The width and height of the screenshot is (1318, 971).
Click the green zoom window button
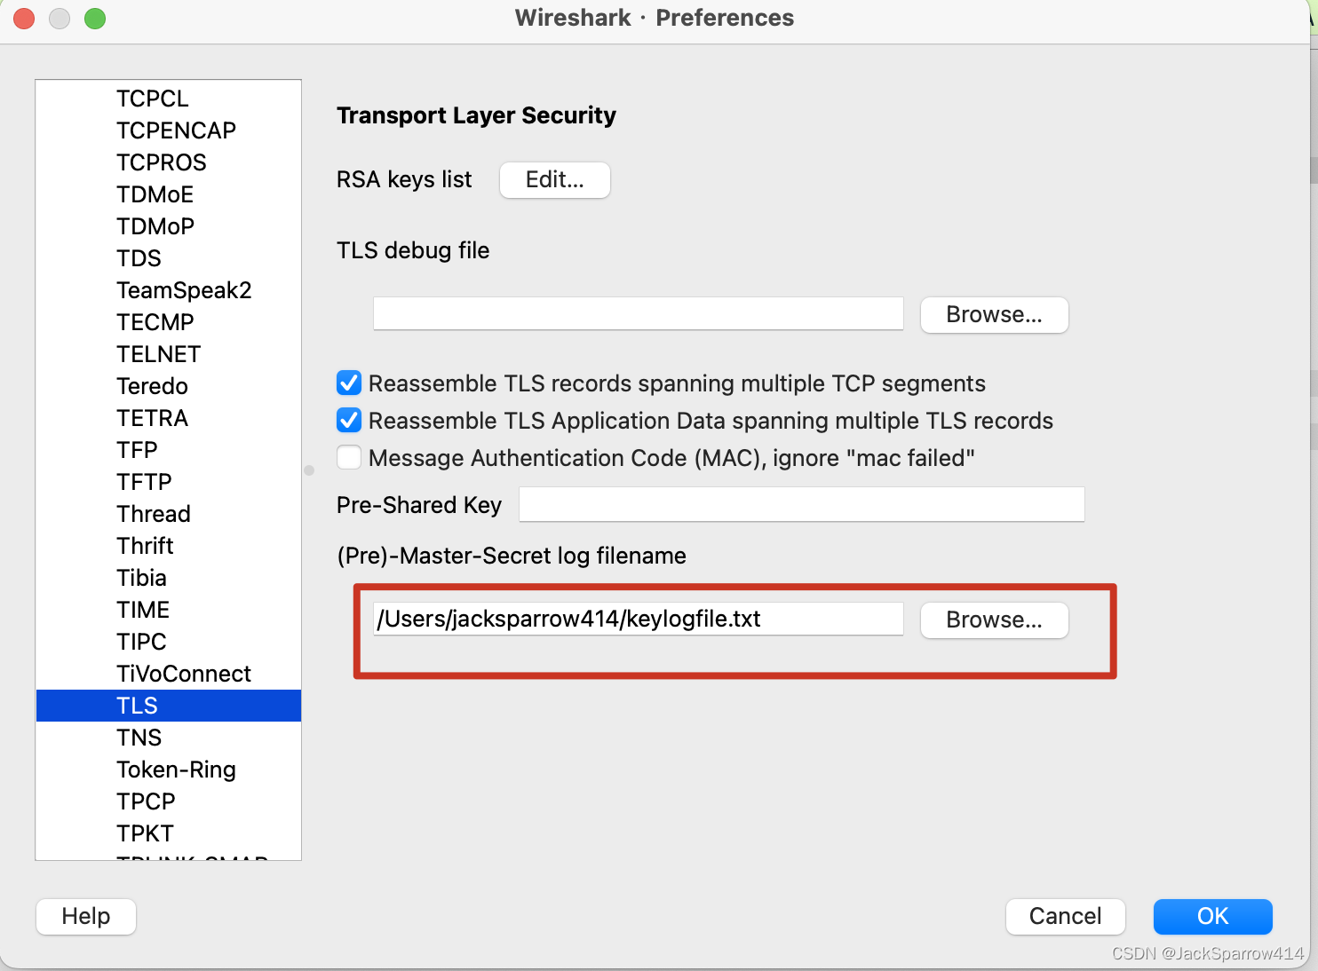pyautogui.click(x=95, y=19)
